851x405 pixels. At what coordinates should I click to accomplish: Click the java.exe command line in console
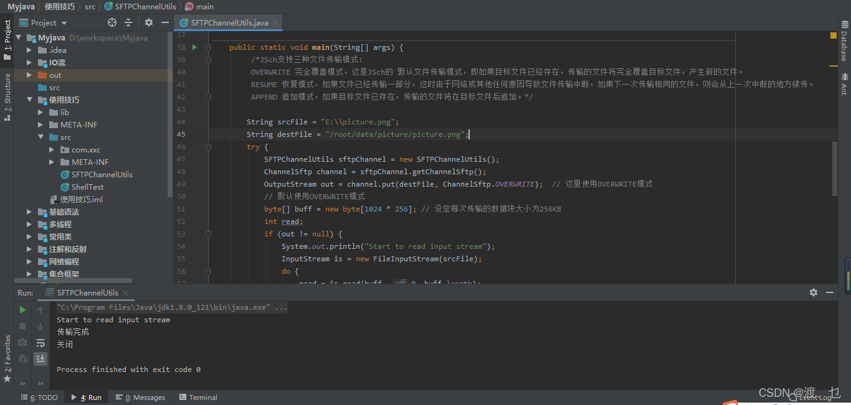172,307
